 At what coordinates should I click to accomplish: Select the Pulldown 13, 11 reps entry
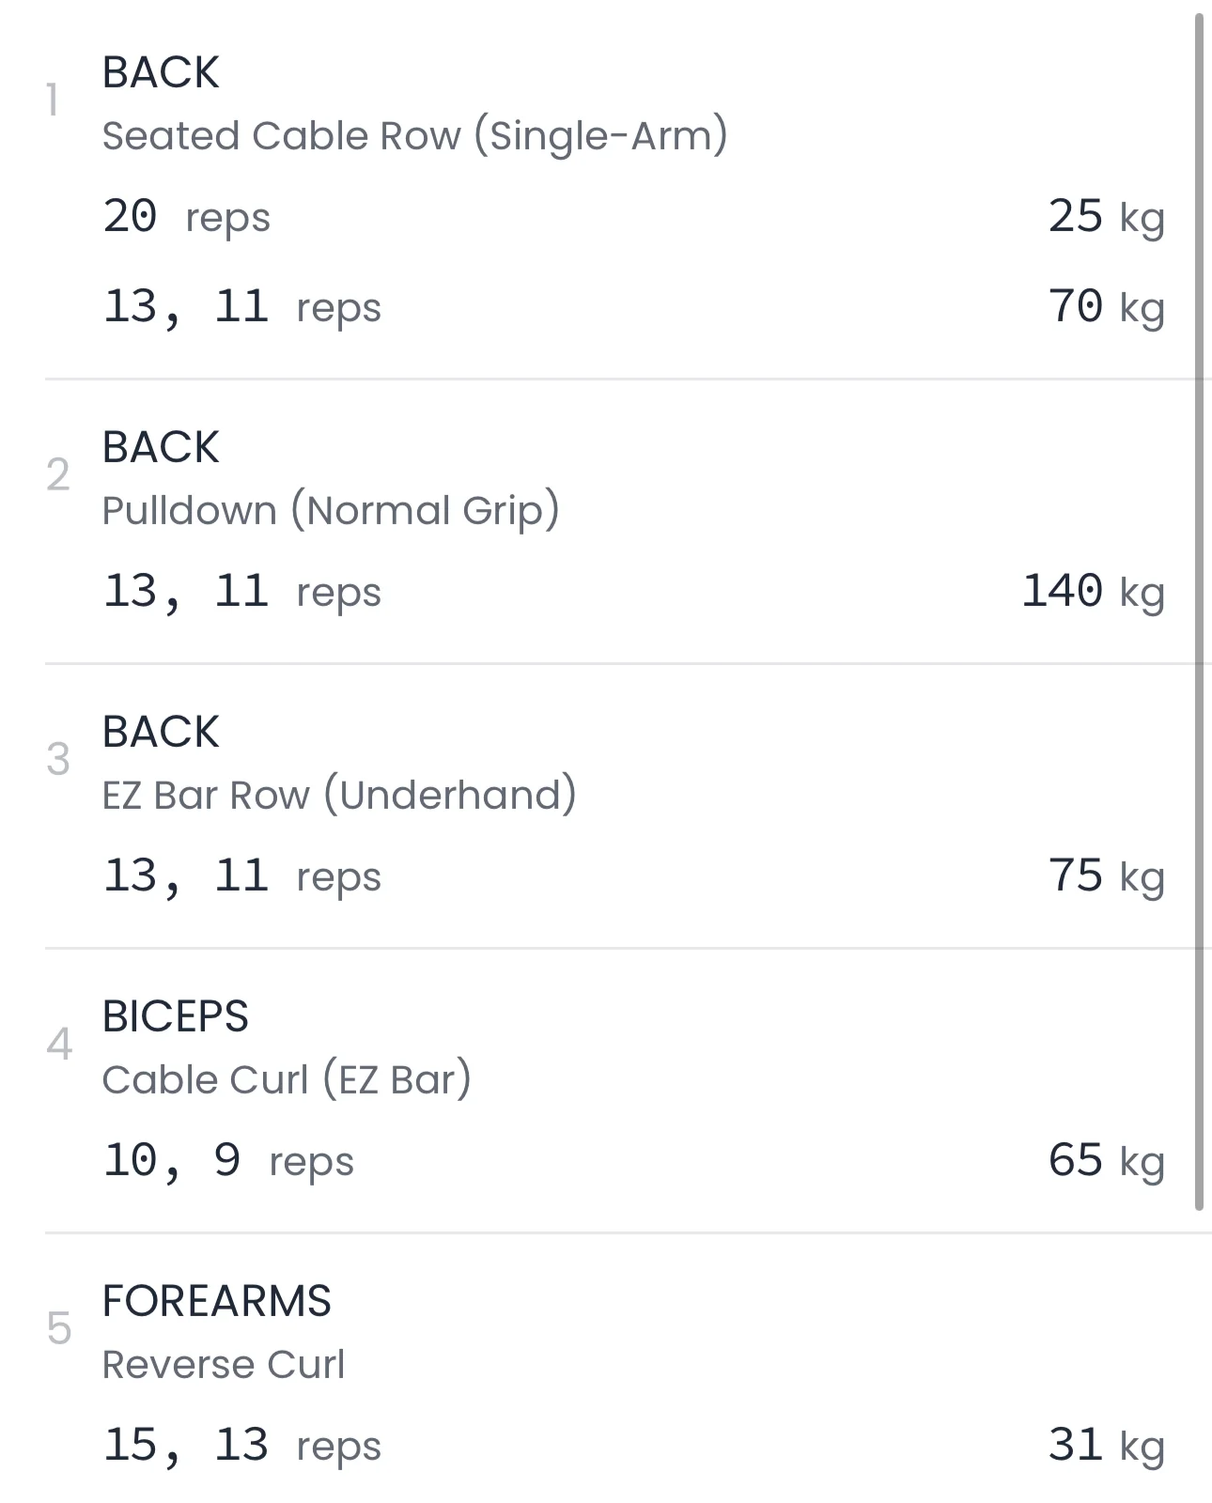click(x=241, y=592)
